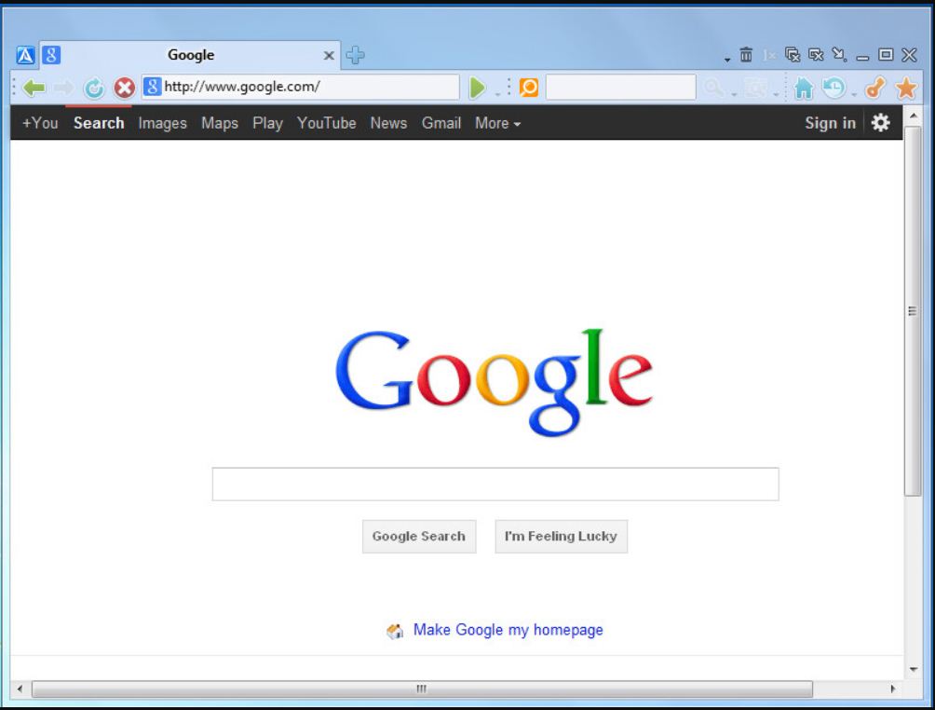Image resolution: width=935 pixels, height=710 pixels.
Task: Click the horizontal scrollbar left arrow
Action: pyautogui.click(x=20, y=690)
